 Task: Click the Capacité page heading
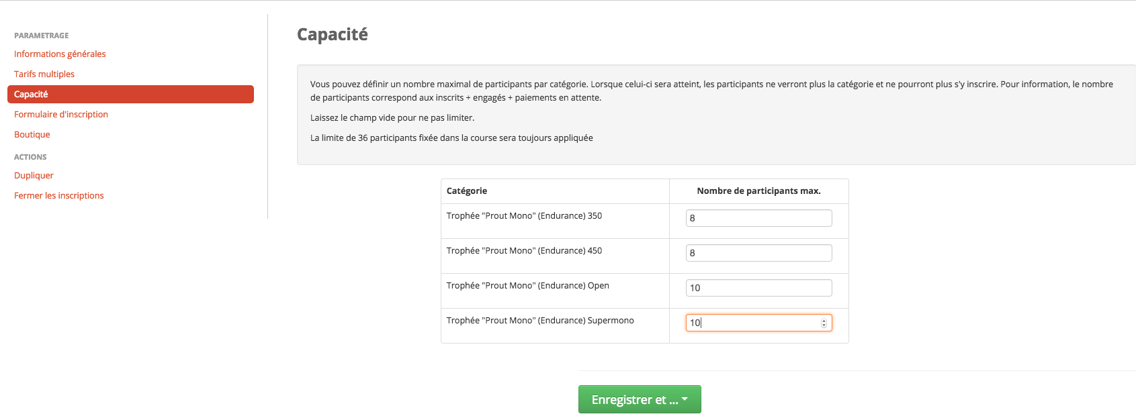(x=333, y=34)
